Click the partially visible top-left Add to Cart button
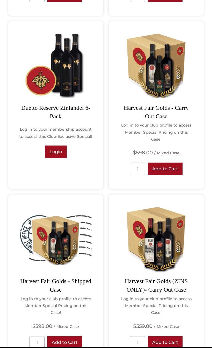This screenshot has width=212, height=348. tap(65, 1)
